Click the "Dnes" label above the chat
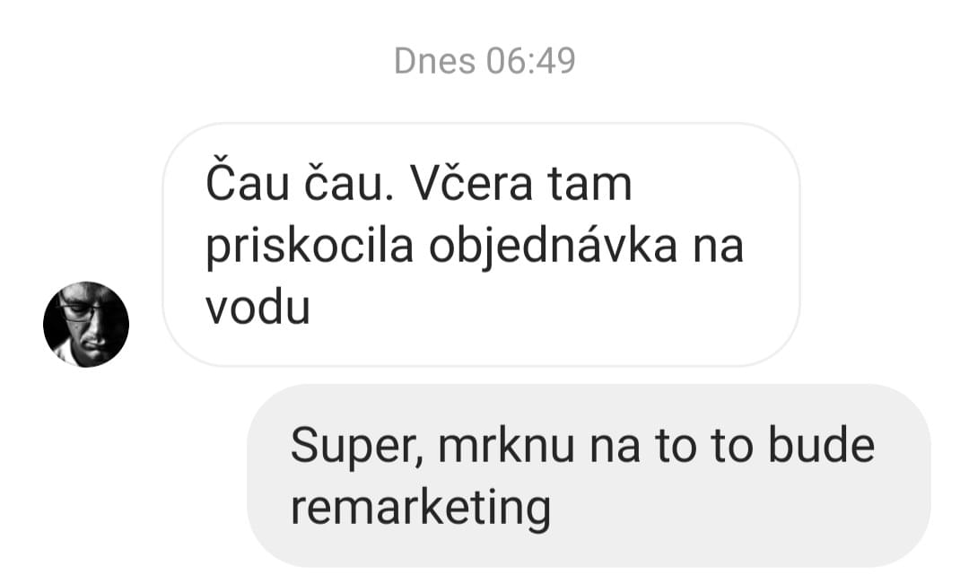Image resolution: width=969 pixels, height=575 pixels. pos(434,60)
